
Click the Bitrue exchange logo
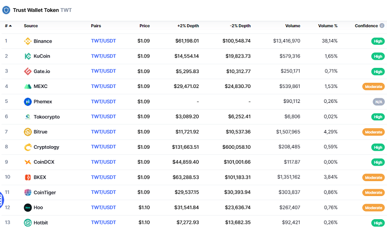coord(28,132)
